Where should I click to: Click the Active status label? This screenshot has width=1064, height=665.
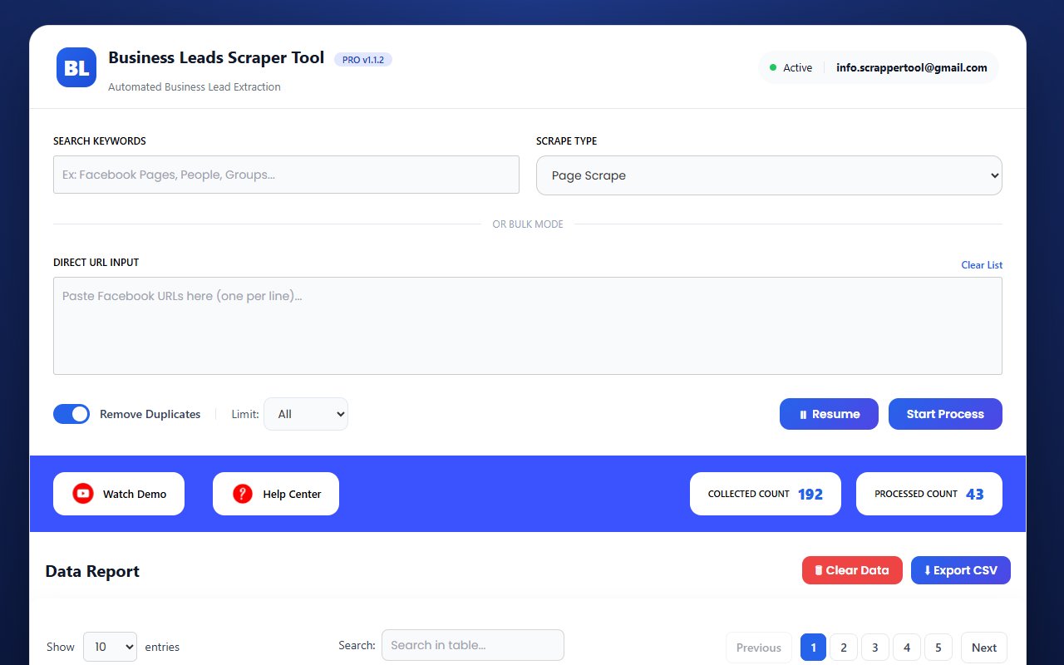pos(798,68)
